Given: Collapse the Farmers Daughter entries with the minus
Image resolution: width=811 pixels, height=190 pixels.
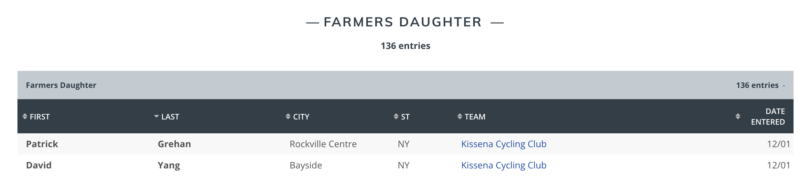Looking at the screenshot, I should [784, 85].
